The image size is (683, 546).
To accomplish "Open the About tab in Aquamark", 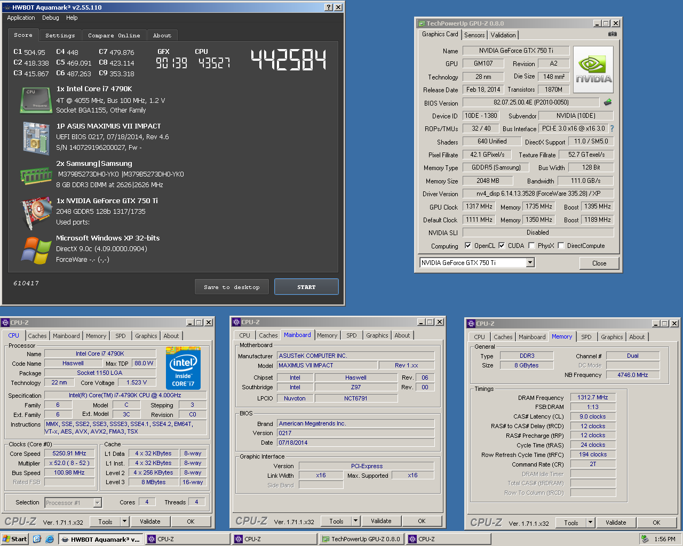I will 162,35.
